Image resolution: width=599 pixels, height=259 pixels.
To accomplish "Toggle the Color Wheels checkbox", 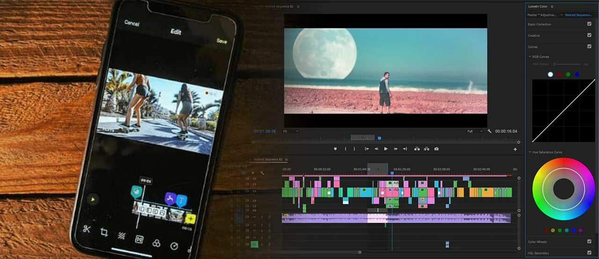I will pos(589,241).
